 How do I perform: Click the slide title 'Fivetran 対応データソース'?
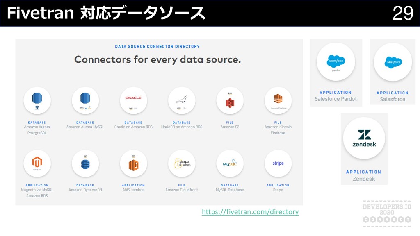tap(106, 13)
